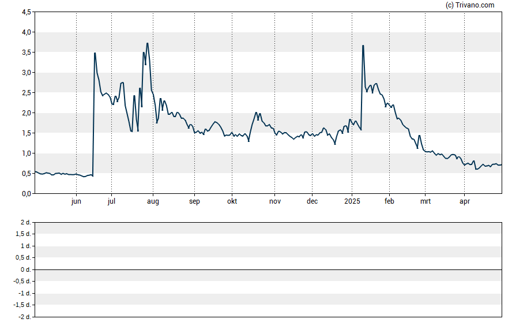512x326 pixels.
Task: Click the '2 d.' label on lower chart
Action: (x=25, y=223)
